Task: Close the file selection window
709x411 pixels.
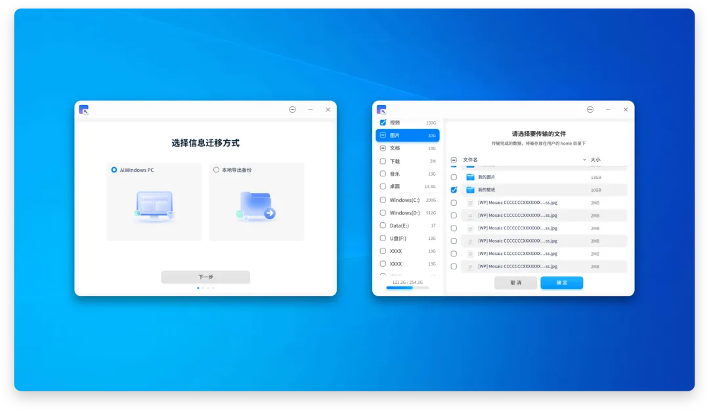Action: pyautogui.click(x=626, y=109)
